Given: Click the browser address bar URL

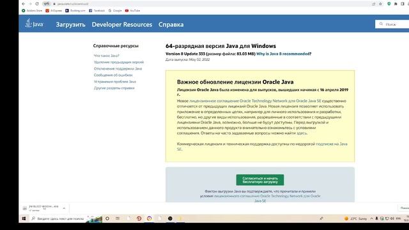Looking at the screenshot, I should (x=73, y=4).
